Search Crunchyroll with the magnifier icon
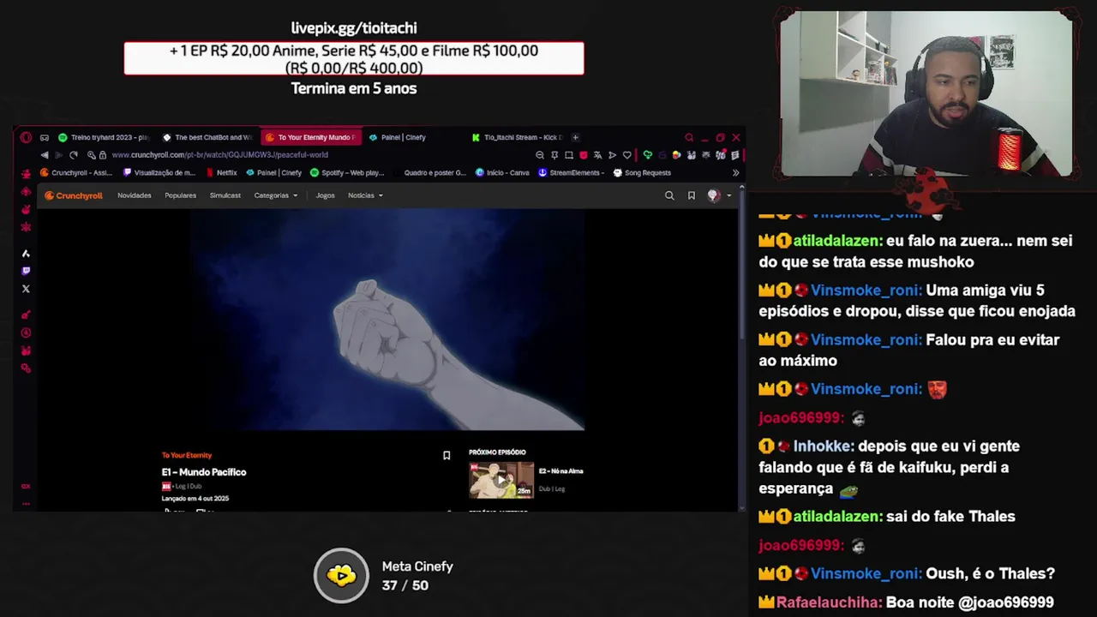 (669, 195)
